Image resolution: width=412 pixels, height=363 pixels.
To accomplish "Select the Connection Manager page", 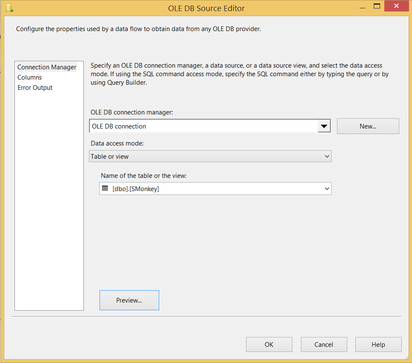I will click(47, 67).
